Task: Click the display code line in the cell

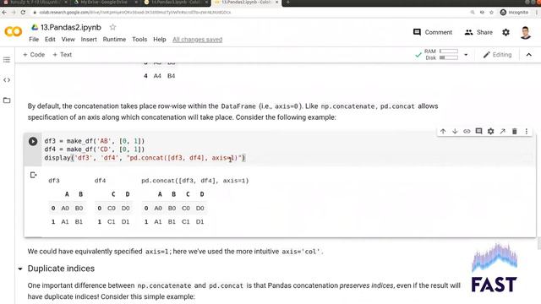Action: click(145, 158)
